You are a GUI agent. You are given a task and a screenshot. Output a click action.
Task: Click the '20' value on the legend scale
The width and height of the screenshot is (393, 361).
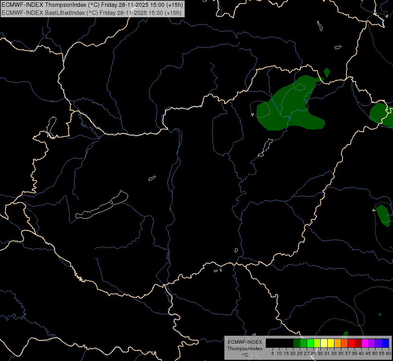[x=293, y=353]
